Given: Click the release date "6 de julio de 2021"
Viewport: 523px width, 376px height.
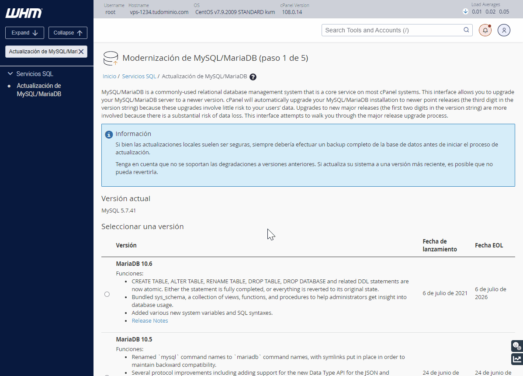Looking at the screenshot, I should click(445, 293).
